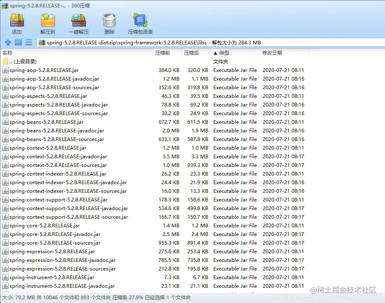Click type cell of spring-expression-5.2.8.RELEASE.jar row

click(x=235, y=252)
